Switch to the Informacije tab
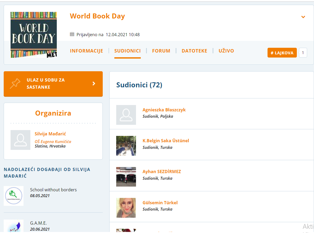This screenshot has width=314, height=233. [x=87, y=51]
